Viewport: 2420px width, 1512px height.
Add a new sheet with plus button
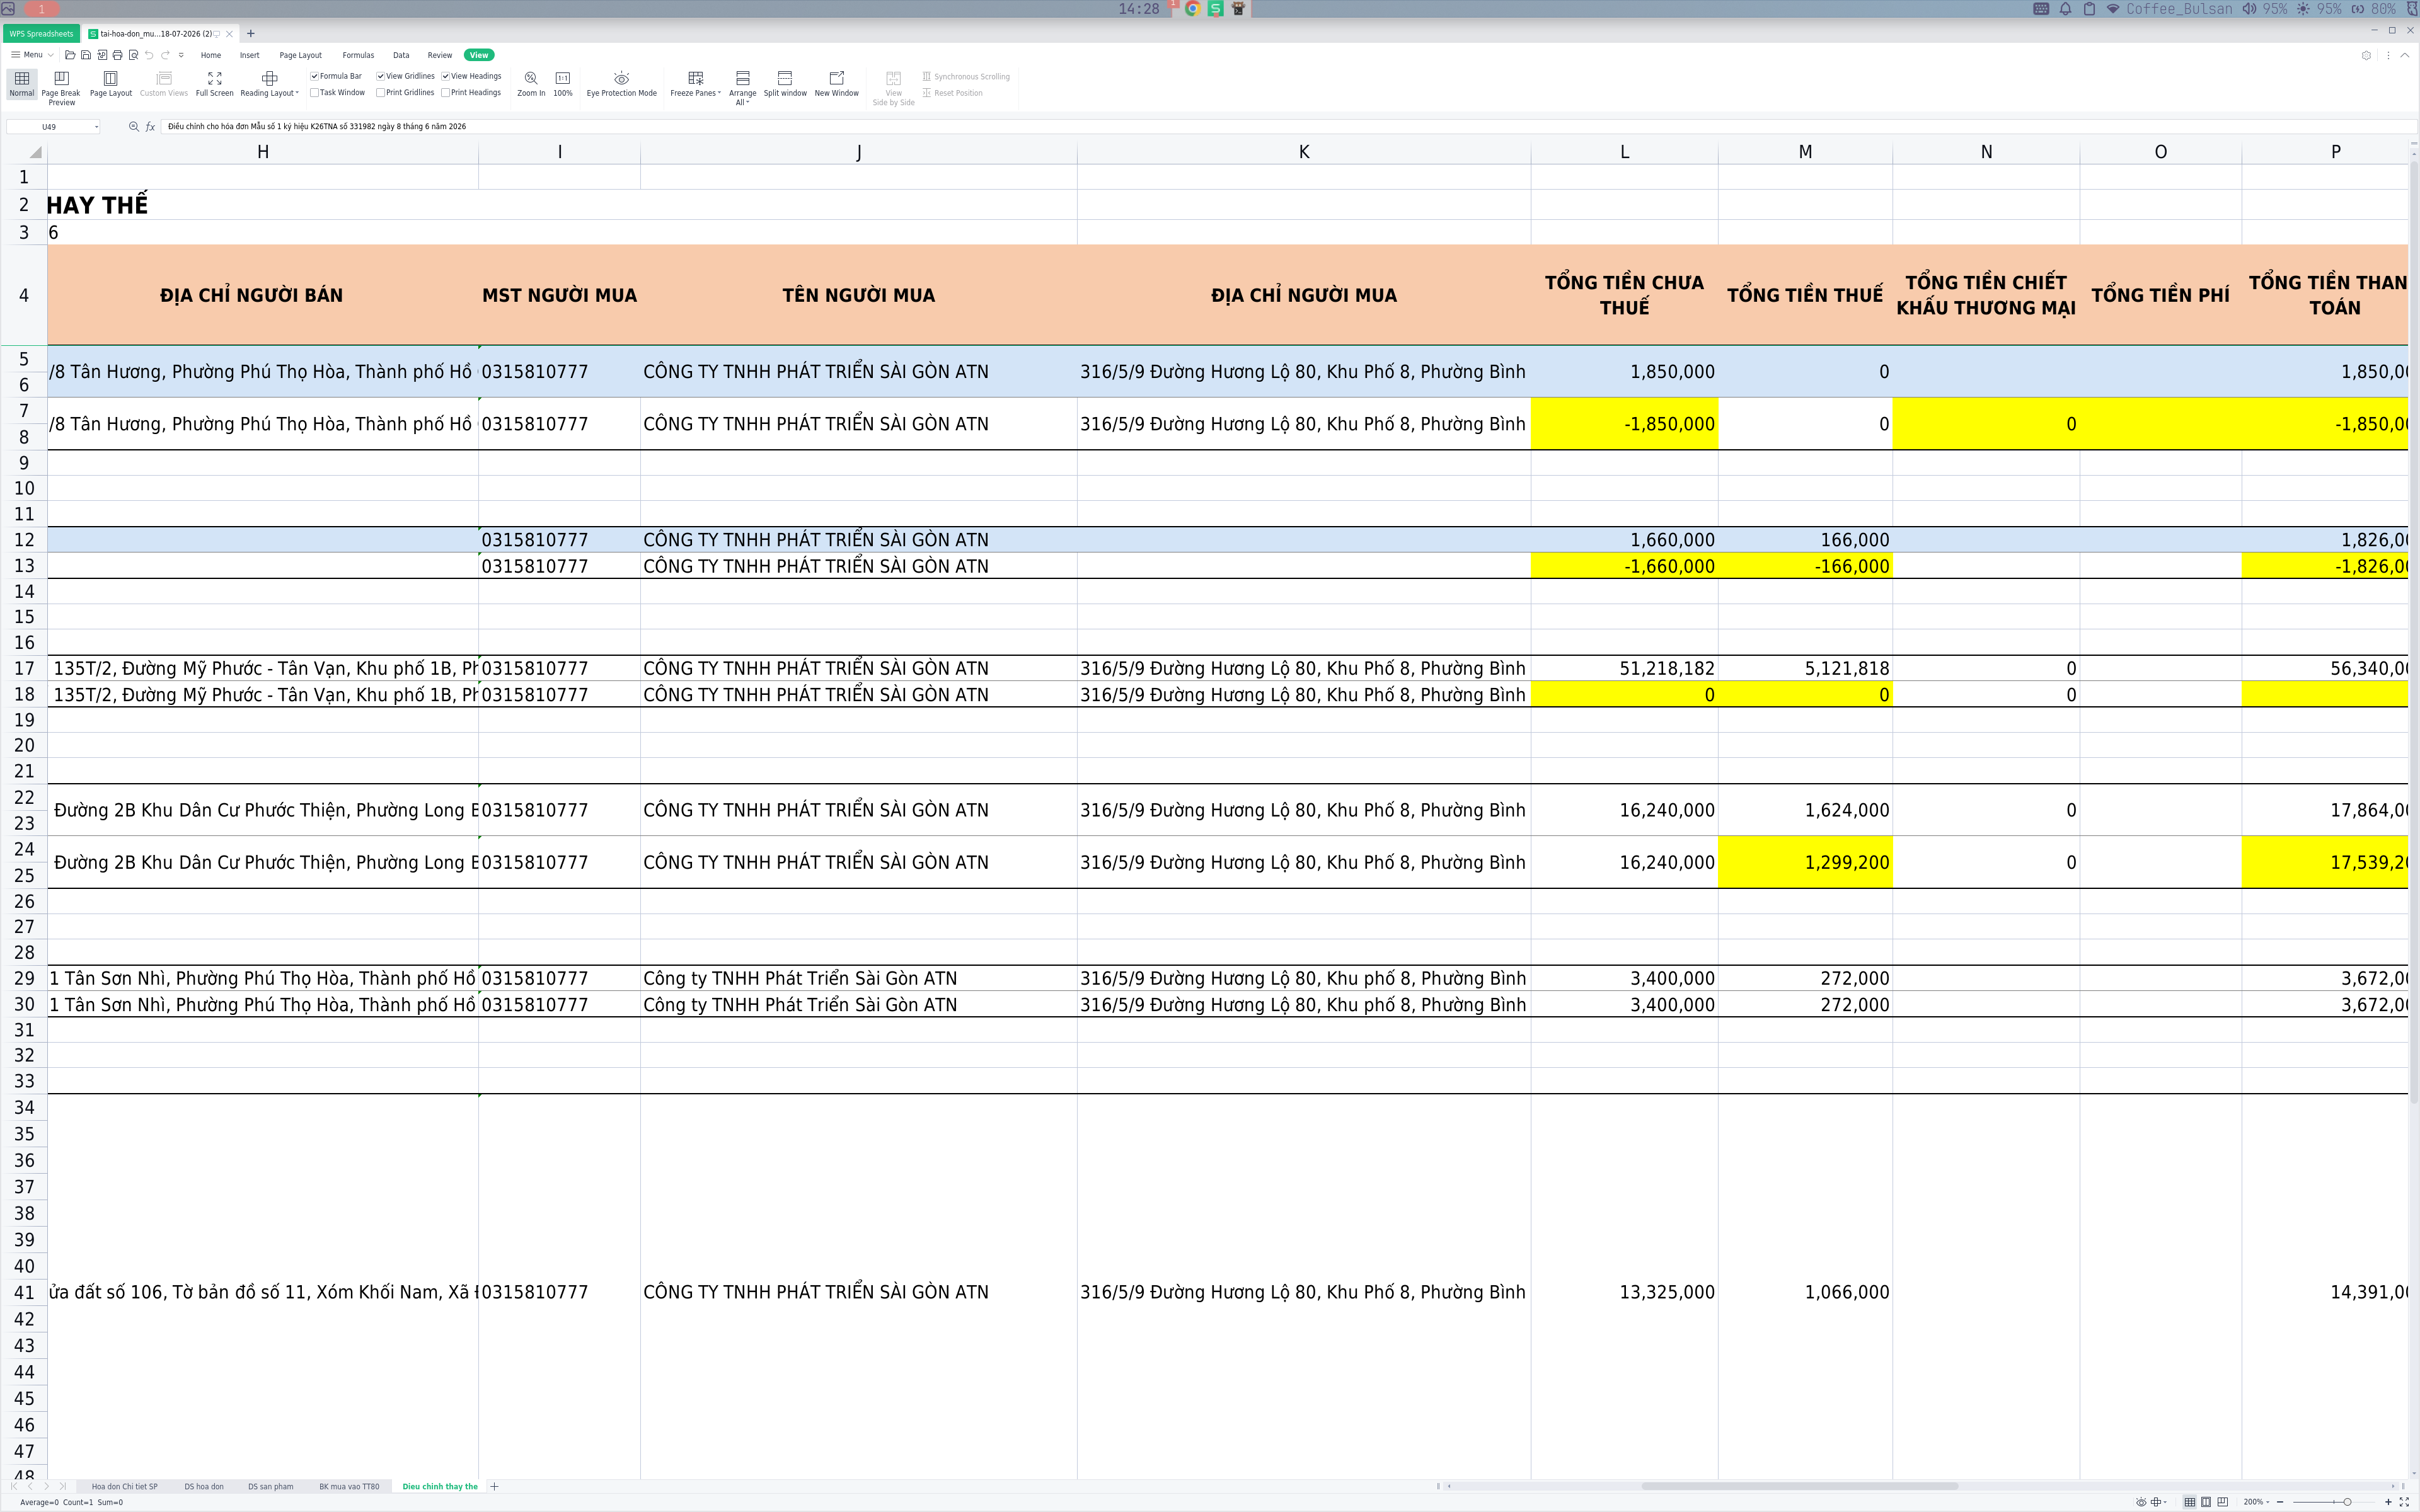click(x=494, y=1487)
